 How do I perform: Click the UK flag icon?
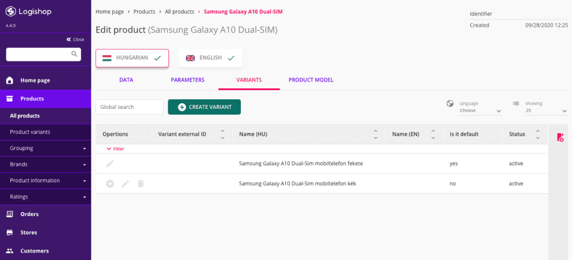[x=190, y=58]
